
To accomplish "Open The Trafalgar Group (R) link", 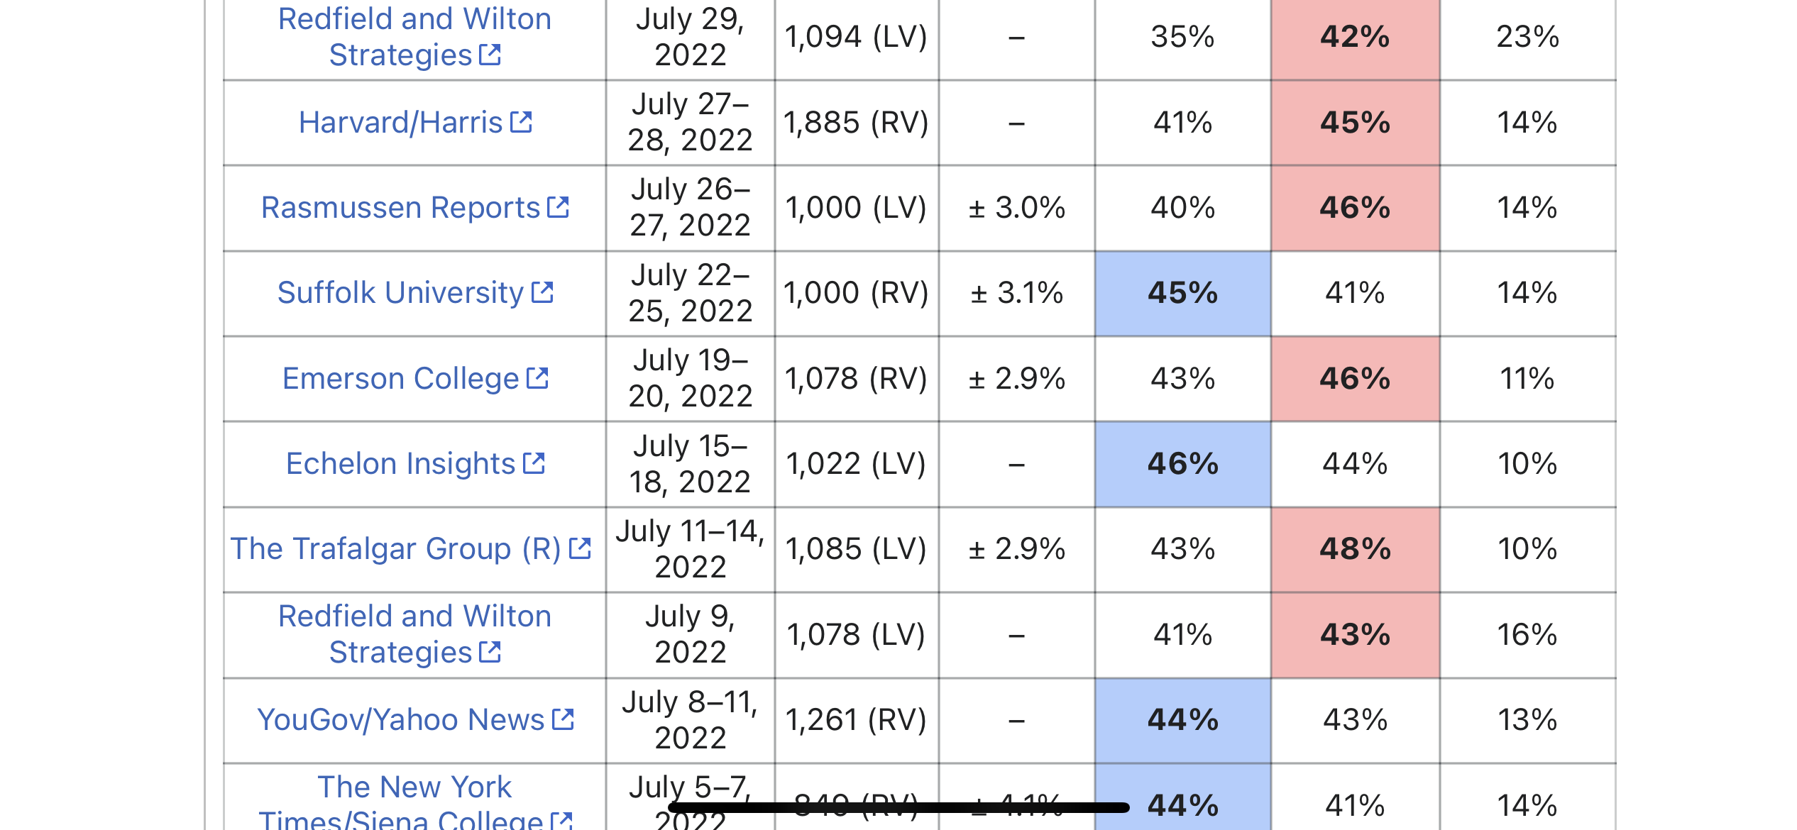I will pyautogui.click(x=395, y=548).
